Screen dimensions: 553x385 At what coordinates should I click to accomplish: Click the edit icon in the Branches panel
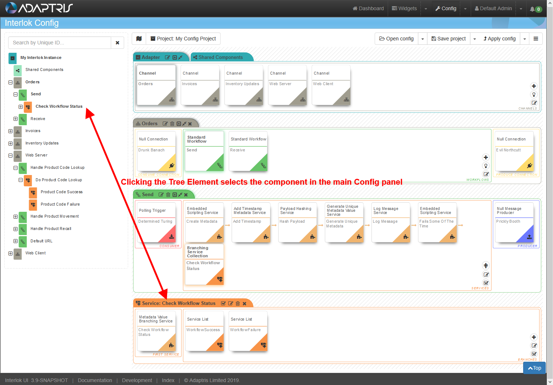click(534, 346)
